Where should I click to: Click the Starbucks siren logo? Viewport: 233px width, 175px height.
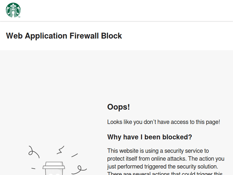coord(13,10)
